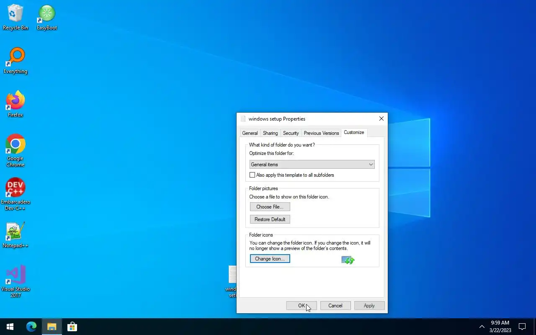The image size is (536, 335).
Task: Switch to the General tab
Action: coord(250,133)
